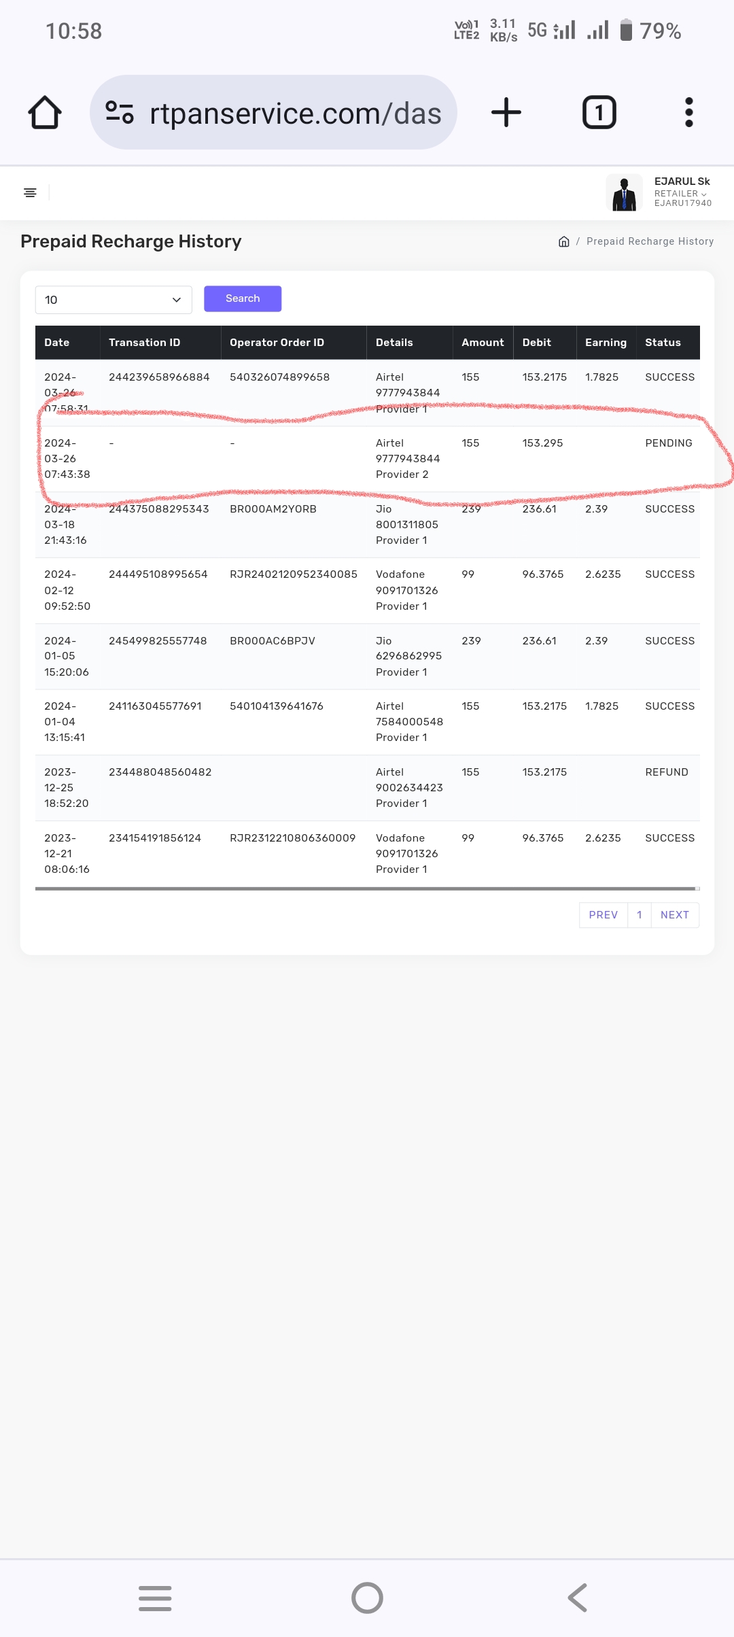This screenshot has width=734, height=1637.
Task: Go to NEXT page of results
Action: pyautogui.click(x=674, y=915)
